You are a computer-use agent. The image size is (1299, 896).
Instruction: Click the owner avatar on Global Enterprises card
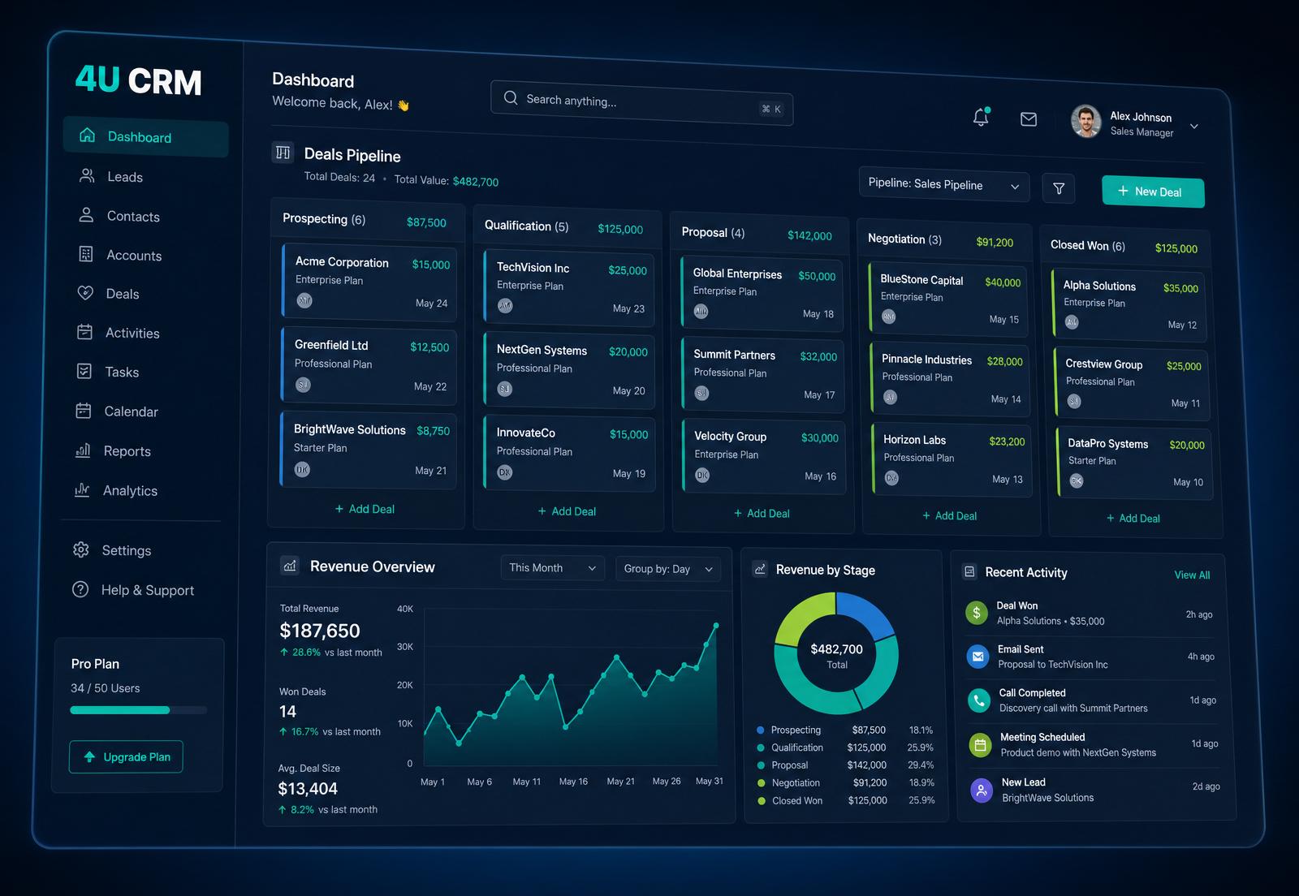point(701,311)
